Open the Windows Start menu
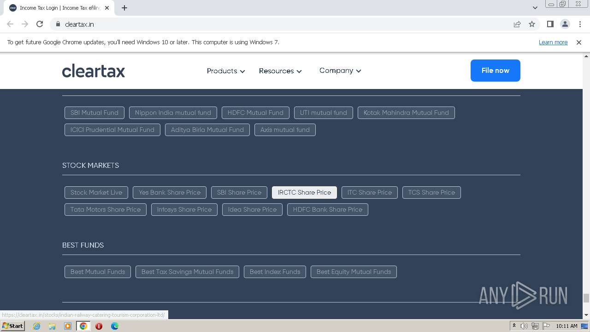Viewport: 590px width, 332px height. click(x=13, y=326)
